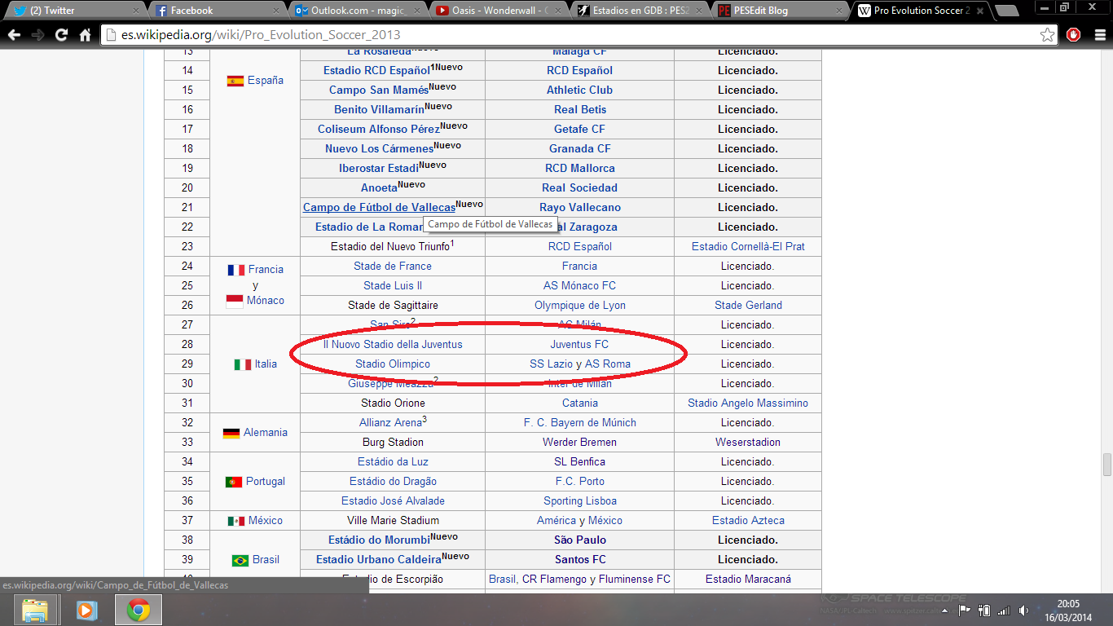Click the Francia flag image
1113x626 pixels.
(x=236, y=270)
